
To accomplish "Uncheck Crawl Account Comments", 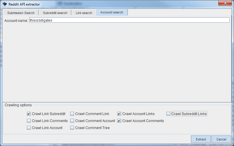I will [x=119, y=121].
